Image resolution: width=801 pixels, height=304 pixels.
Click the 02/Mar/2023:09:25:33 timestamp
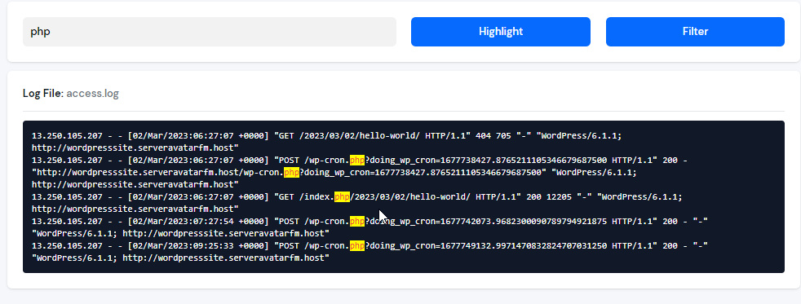pos(183,246)
